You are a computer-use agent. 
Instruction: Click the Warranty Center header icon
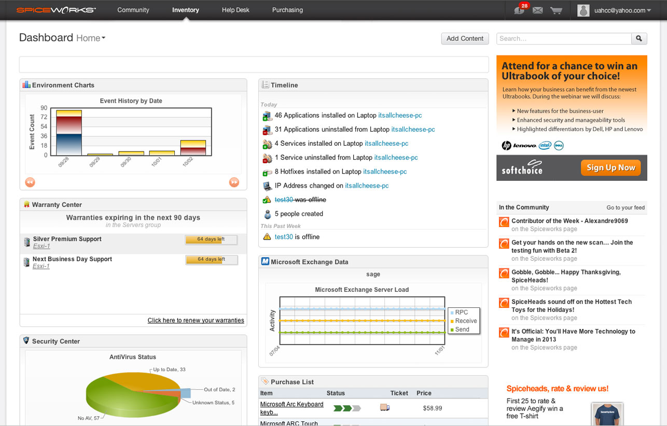[26, 204]
